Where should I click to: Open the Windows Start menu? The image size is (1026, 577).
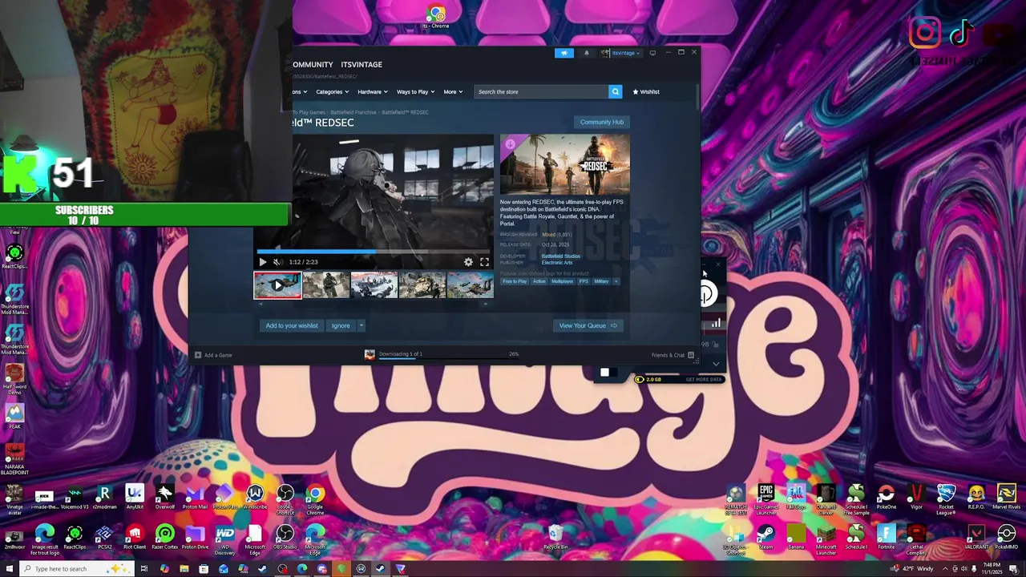9,569
